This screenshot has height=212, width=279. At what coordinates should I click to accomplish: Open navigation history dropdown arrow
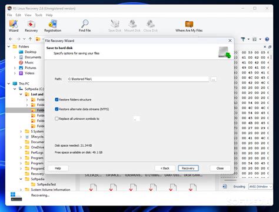24,39
